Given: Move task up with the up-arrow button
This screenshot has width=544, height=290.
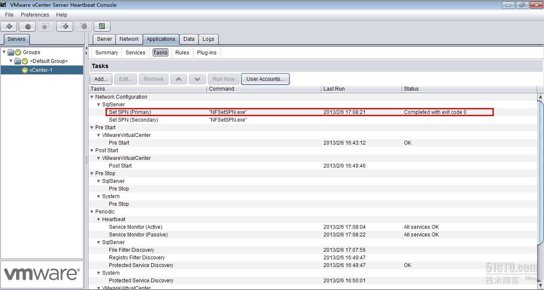Looking at the screenshot, I should [179, 79].
